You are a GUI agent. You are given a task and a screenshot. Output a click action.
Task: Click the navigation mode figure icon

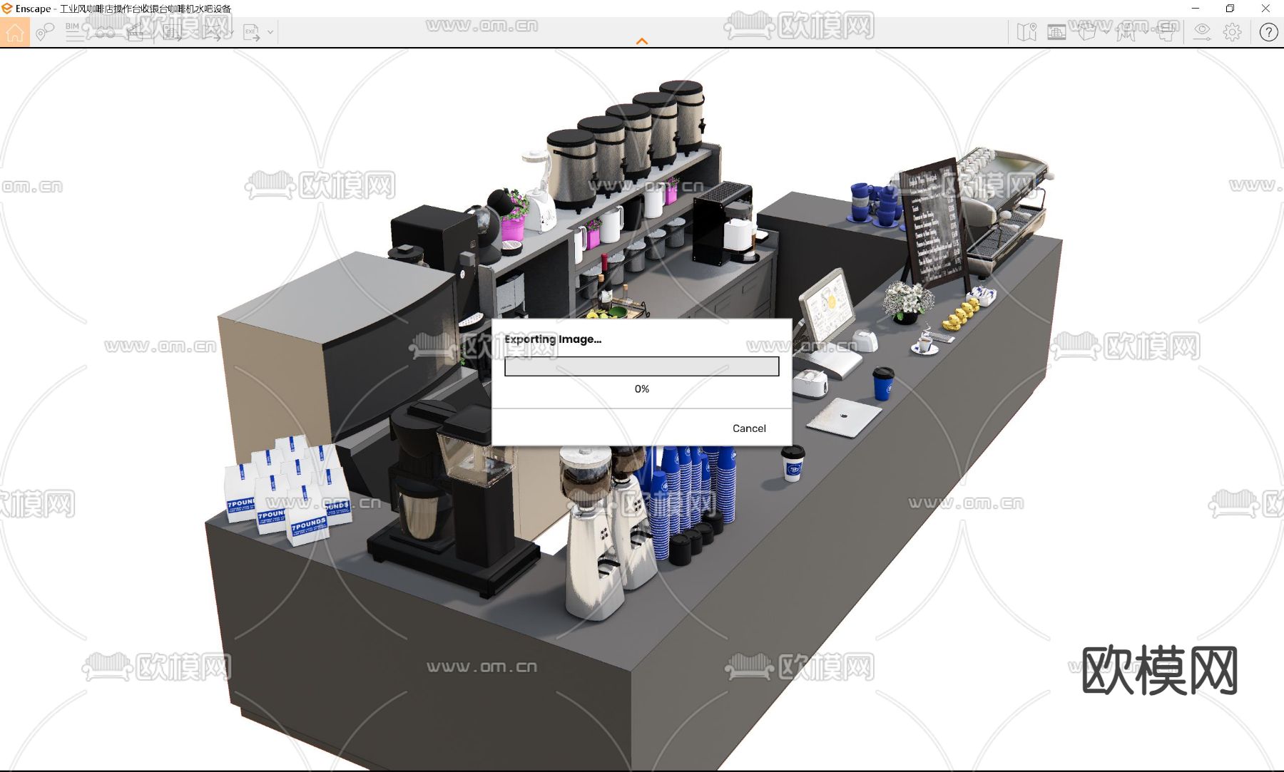point(1126,32)
